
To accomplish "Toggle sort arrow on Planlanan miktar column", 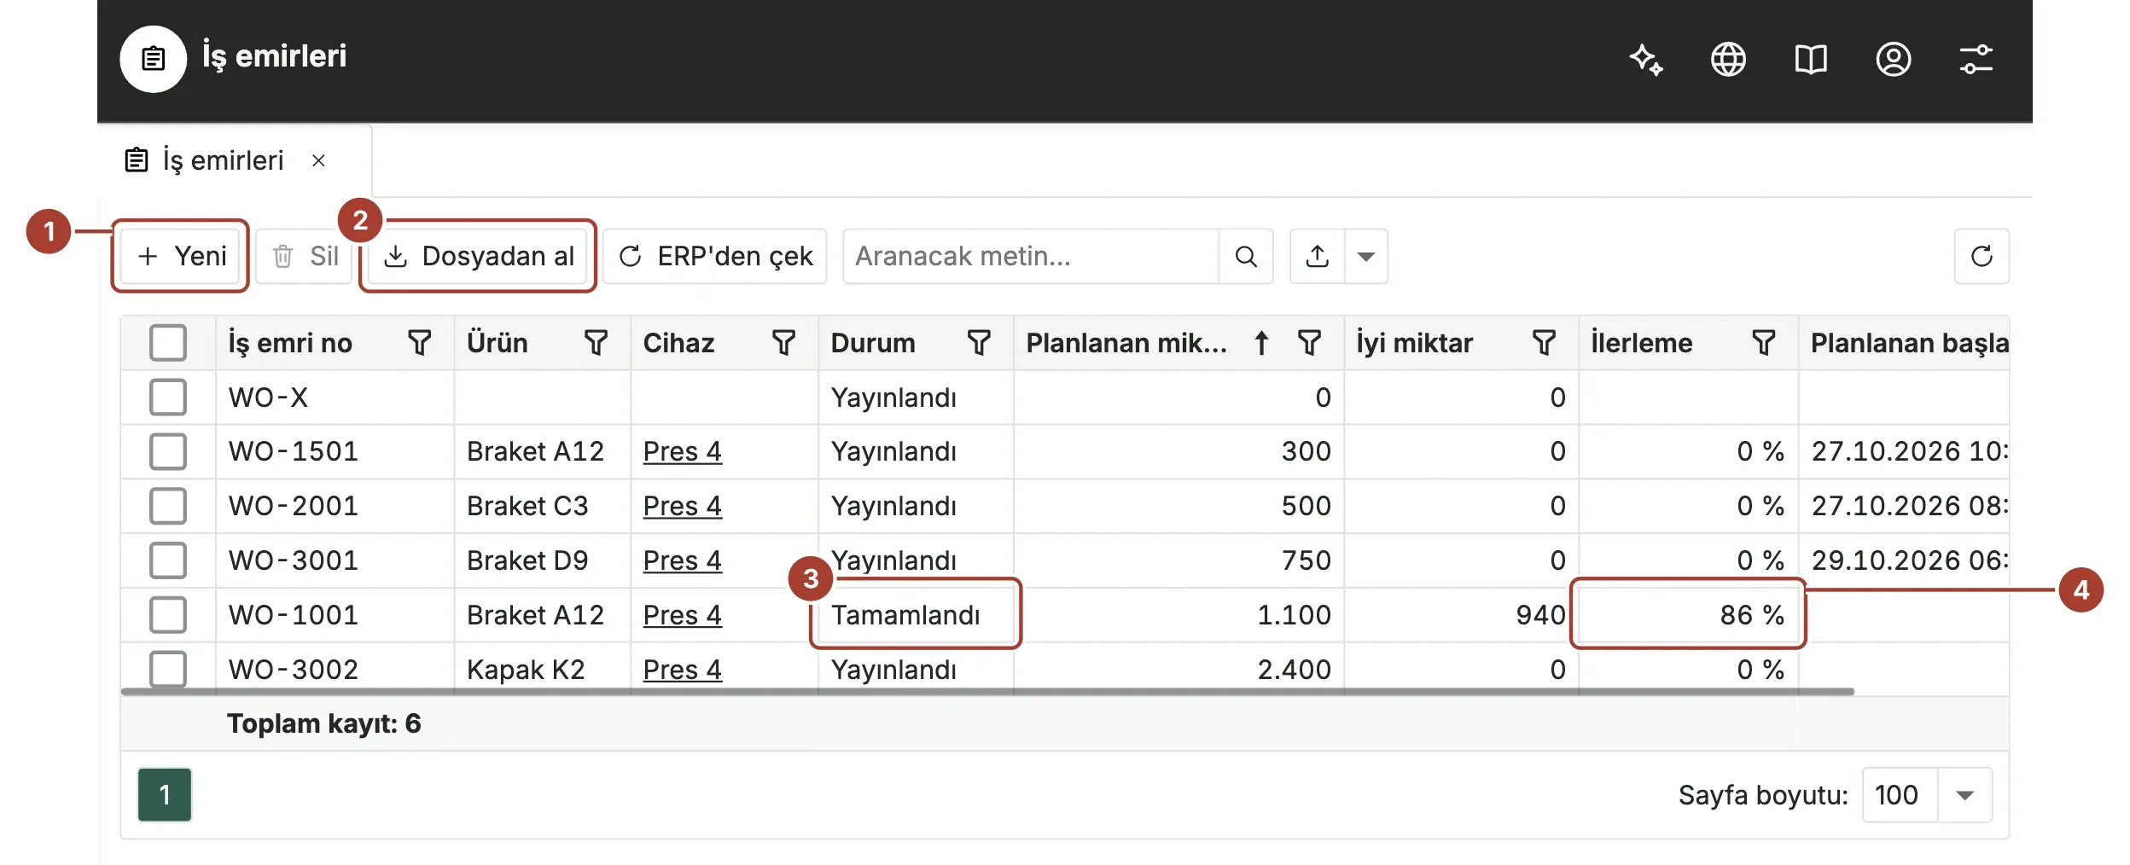I will coord(1261,343).
